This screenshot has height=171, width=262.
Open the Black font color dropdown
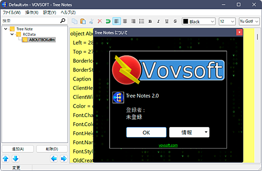point(199,21)
